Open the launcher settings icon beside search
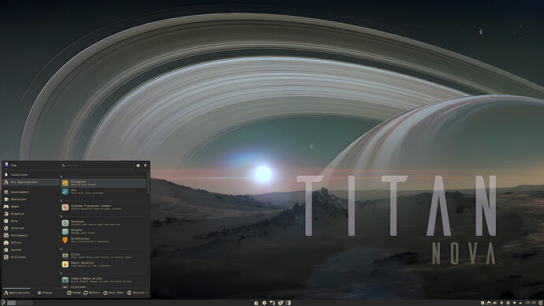Image resolution: width=544 pixels, height=306 pixels. [138, 166]
